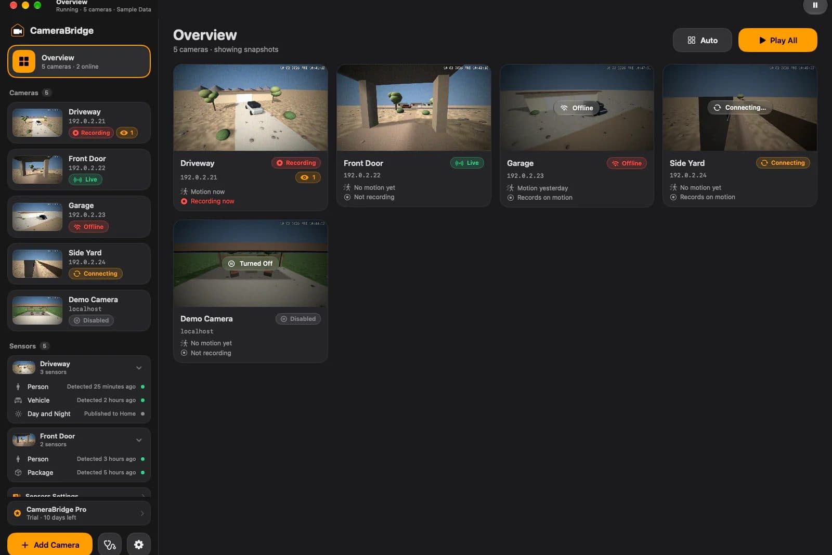The width and height of the screenshot is (832, 555).
Task: Select Driveway camera in the sidebar list
Action: pyautogui.click(x=79, y=123)
